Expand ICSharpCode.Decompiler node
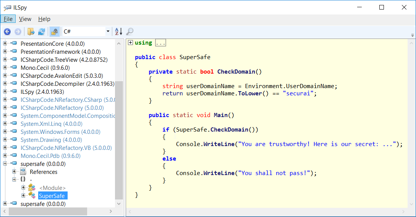The image size is (416, 217). coord(5,83)
